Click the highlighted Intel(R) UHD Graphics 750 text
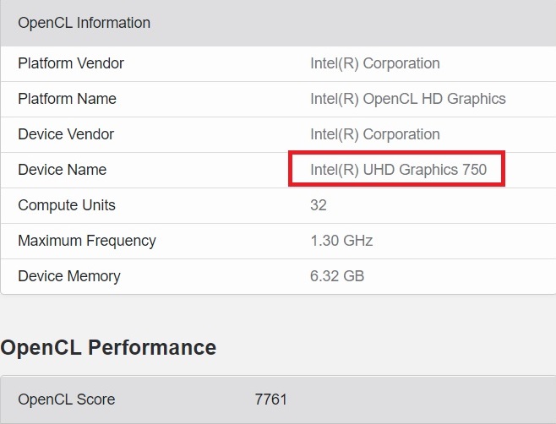 tap(398, 170)
